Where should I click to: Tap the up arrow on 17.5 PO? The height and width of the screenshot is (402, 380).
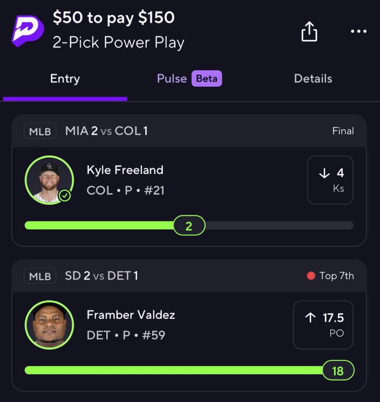[x=310, y=318]
